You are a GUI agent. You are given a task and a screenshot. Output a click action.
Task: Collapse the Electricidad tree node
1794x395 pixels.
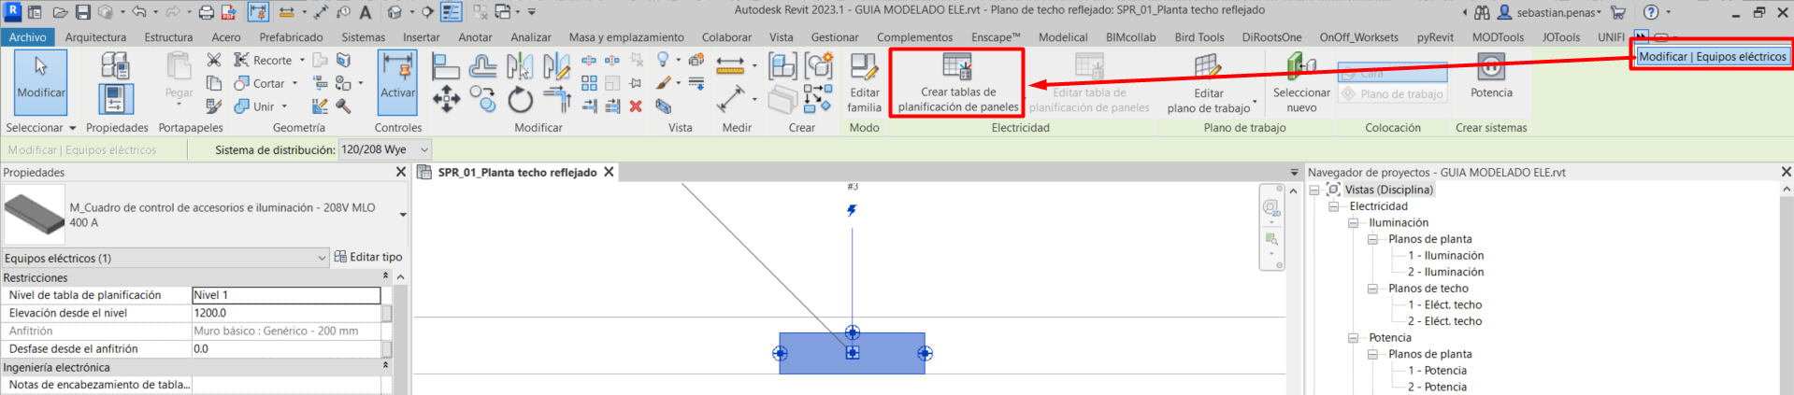[1333, 206]
